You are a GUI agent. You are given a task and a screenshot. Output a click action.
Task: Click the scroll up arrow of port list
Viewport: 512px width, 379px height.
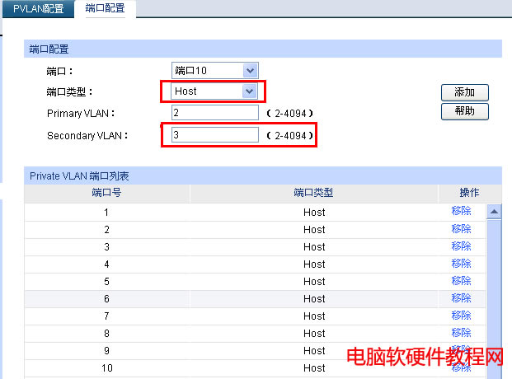[494, 212]
